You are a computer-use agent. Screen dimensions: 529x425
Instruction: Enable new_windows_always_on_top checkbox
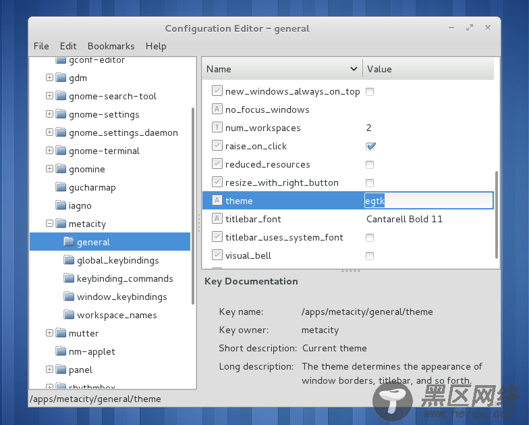(370, 92)
